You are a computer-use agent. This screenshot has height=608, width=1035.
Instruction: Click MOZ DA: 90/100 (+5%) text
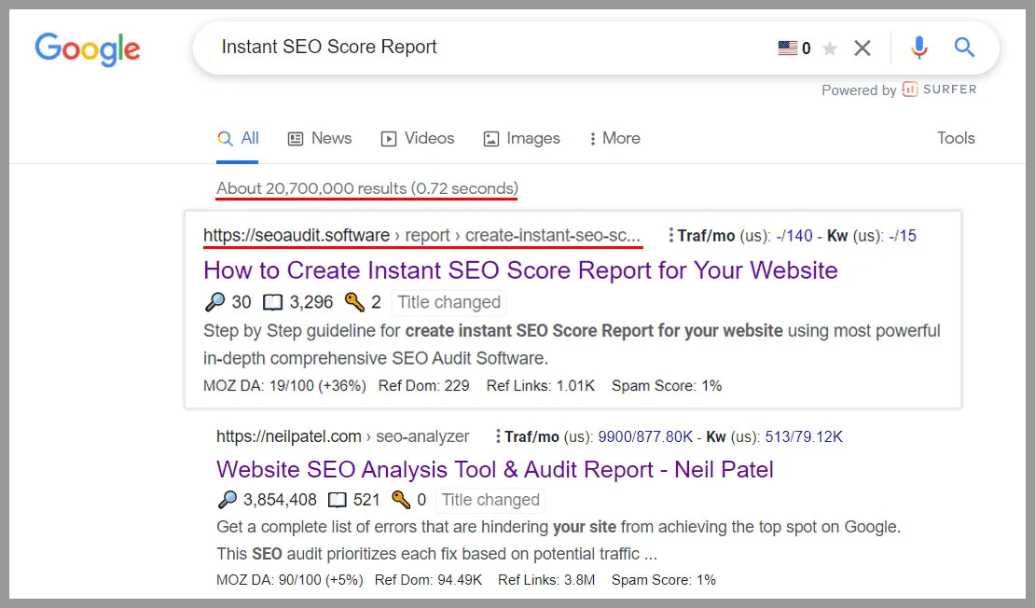click(290, 580)
